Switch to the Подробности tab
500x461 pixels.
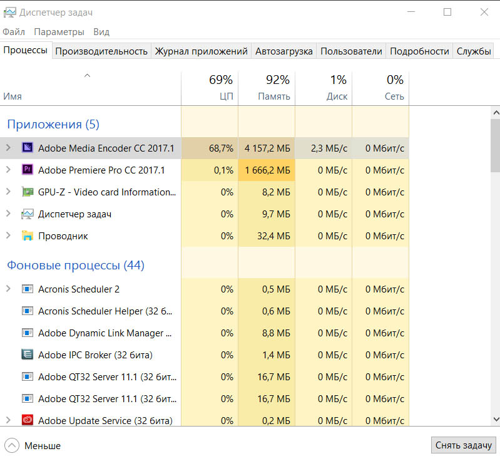tap(419, 51)
